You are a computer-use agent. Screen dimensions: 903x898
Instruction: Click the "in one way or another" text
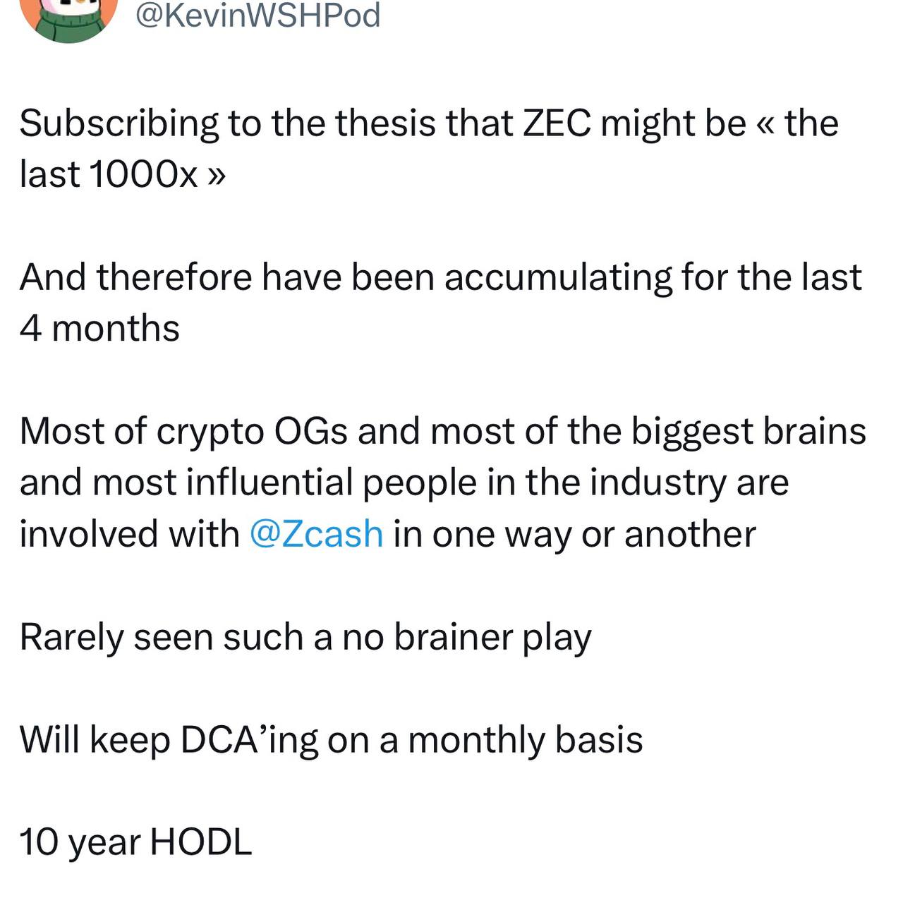(x=574, y=533)
